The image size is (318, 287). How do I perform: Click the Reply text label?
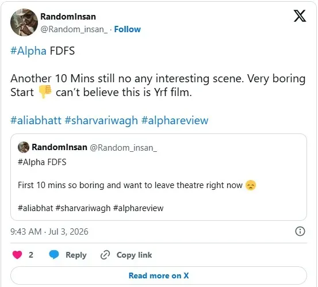pyautogui.click(x=76, y=255)
